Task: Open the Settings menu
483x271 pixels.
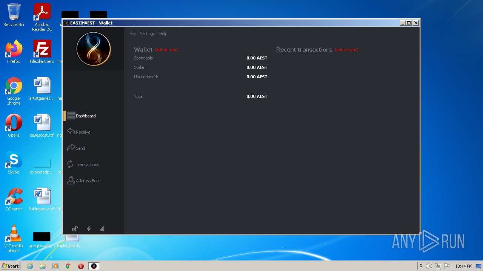Action: (x=148, y=33)
